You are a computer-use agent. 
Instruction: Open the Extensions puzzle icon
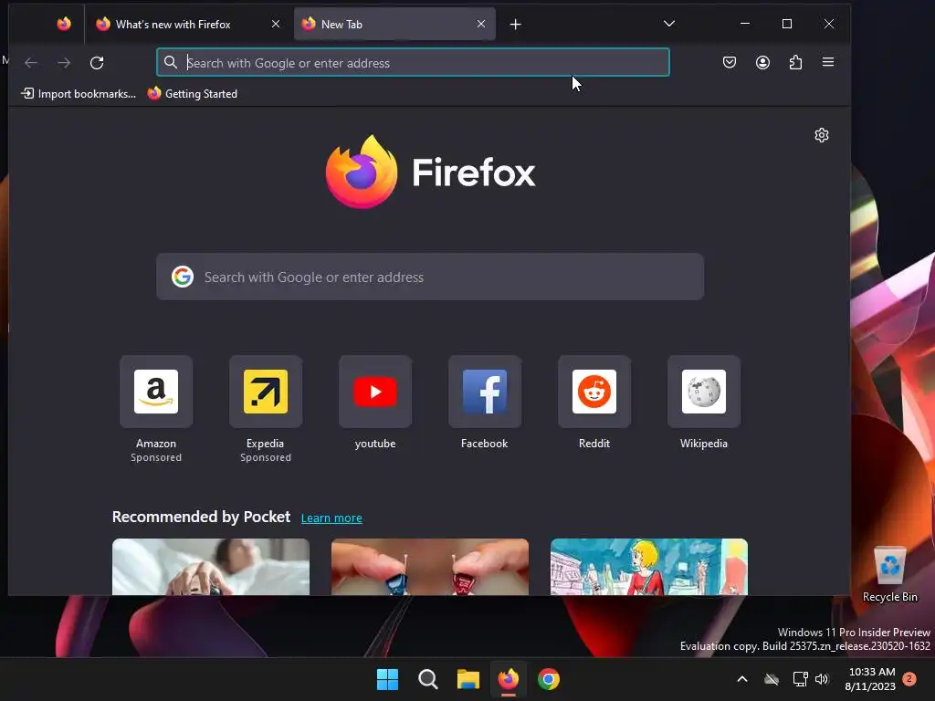(x=795, y=62)
